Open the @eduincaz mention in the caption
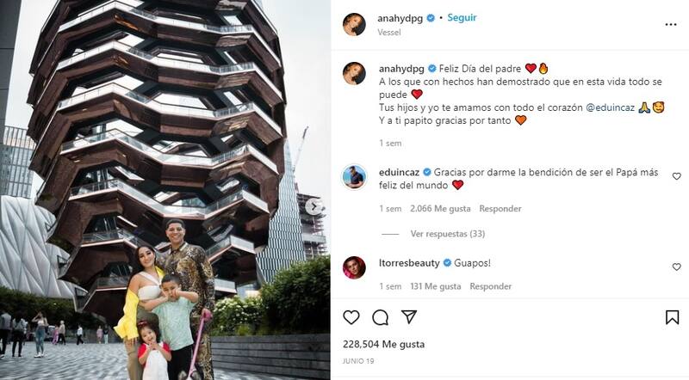Image resolution: width=689 pixels, height=380 pixels. [x=611, y=107]
